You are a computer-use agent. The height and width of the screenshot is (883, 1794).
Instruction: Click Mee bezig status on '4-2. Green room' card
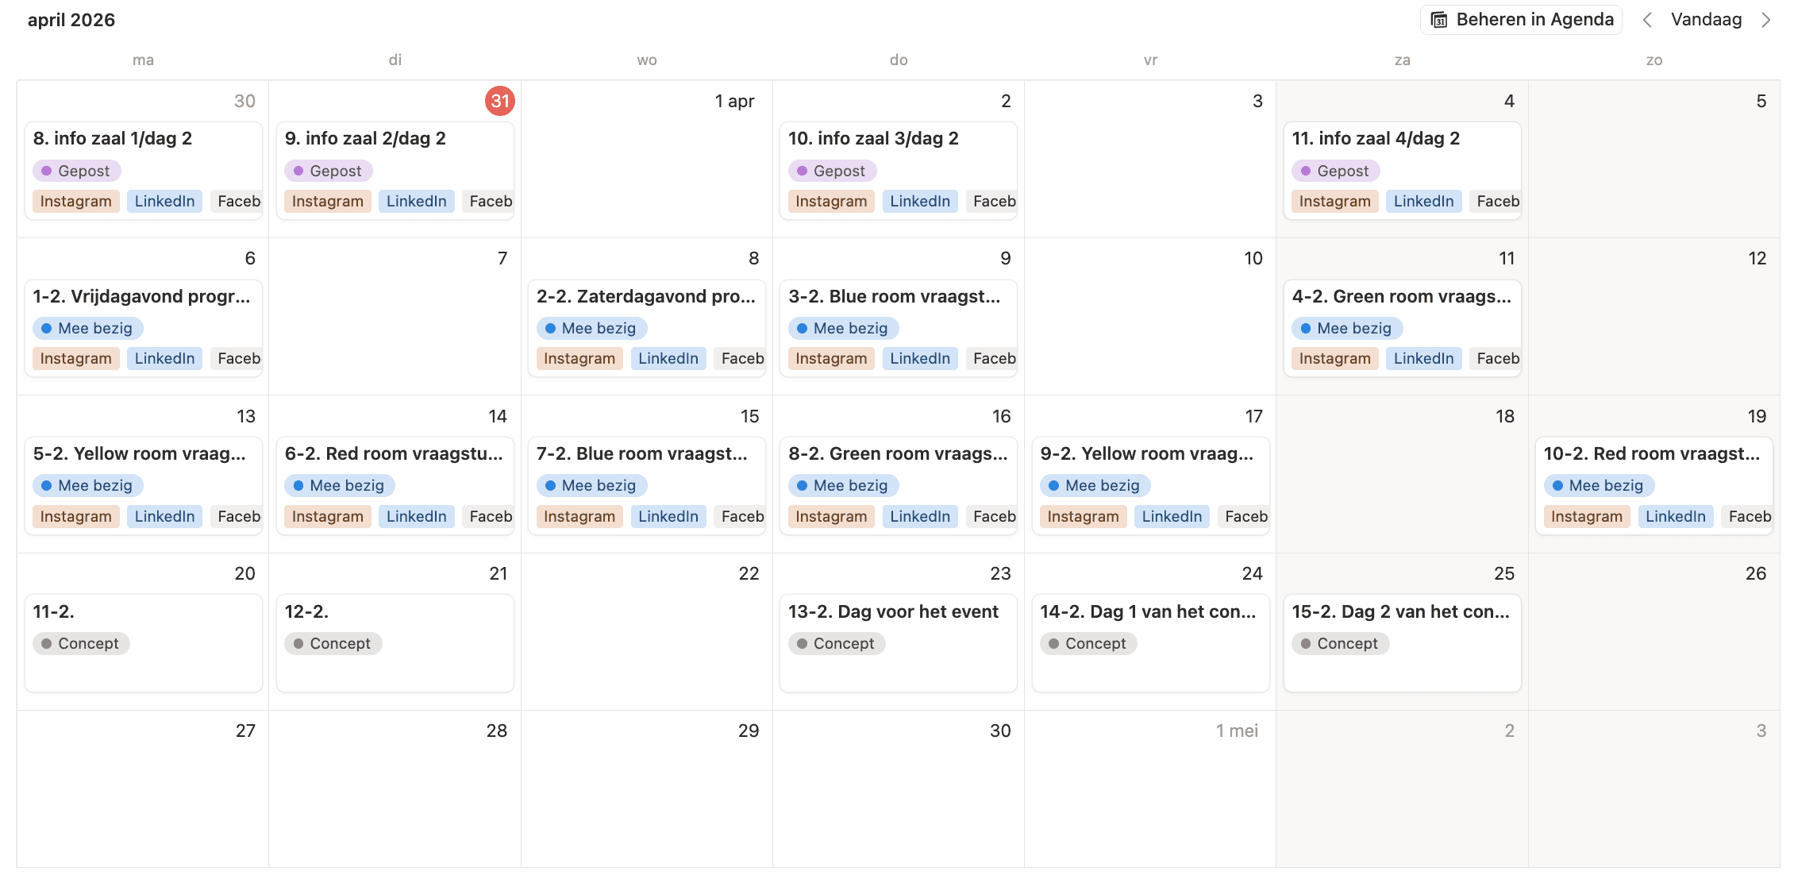click(x=1346, y=328)
